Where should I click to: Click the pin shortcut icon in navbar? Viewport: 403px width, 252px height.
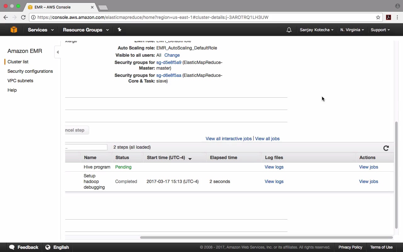click(119, 30)
